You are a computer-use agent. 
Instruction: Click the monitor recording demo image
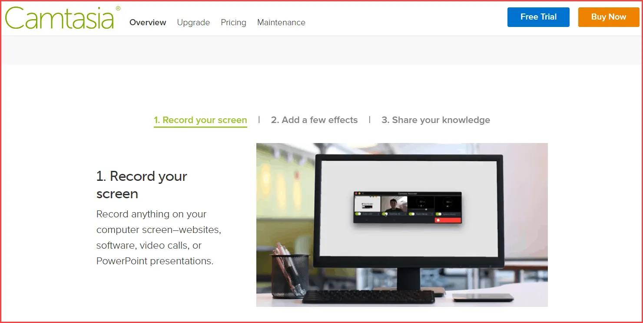coord(402,225)
